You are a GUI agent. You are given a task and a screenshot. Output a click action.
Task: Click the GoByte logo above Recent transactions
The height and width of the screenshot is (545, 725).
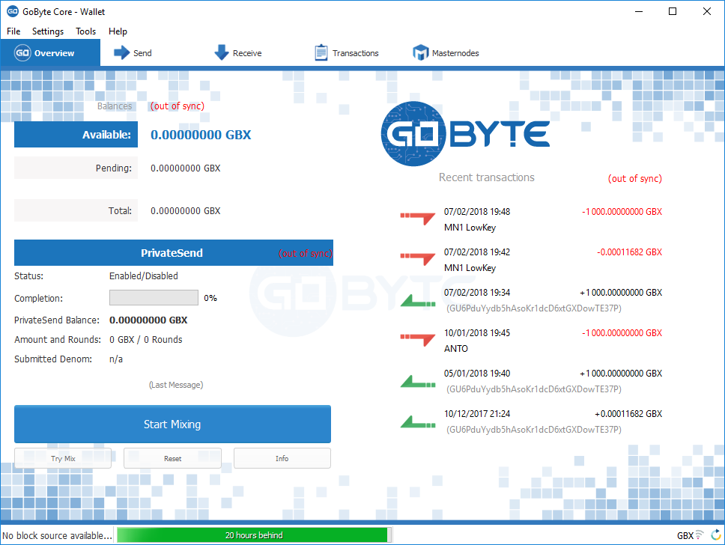464,133
